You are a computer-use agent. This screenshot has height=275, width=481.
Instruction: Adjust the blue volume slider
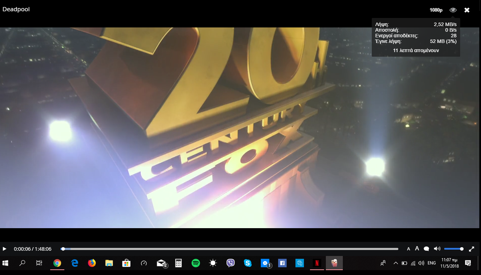point(454,249)
